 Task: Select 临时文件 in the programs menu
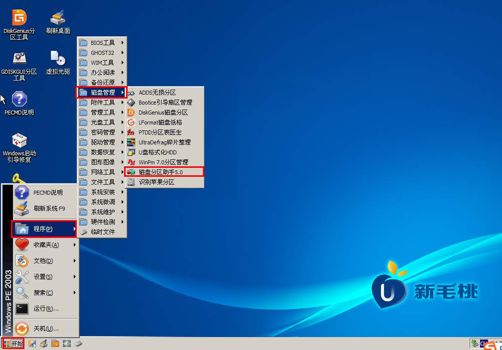102,232
